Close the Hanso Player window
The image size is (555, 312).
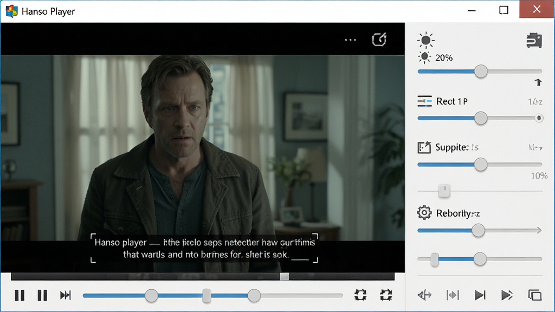[537, 9]
